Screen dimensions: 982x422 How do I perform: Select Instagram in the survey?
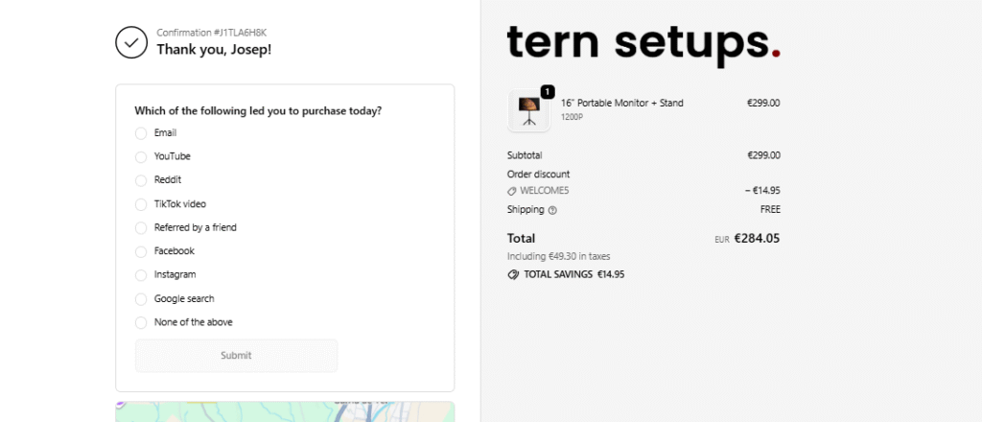[x=141, y=275]
